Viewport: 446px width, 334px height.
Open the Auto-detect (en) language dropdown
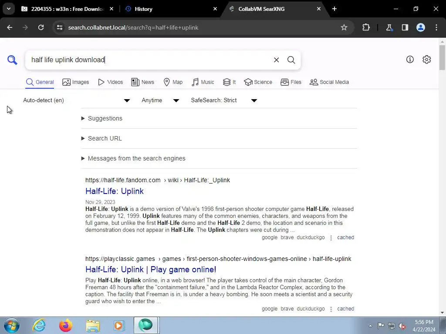point(77,100)
